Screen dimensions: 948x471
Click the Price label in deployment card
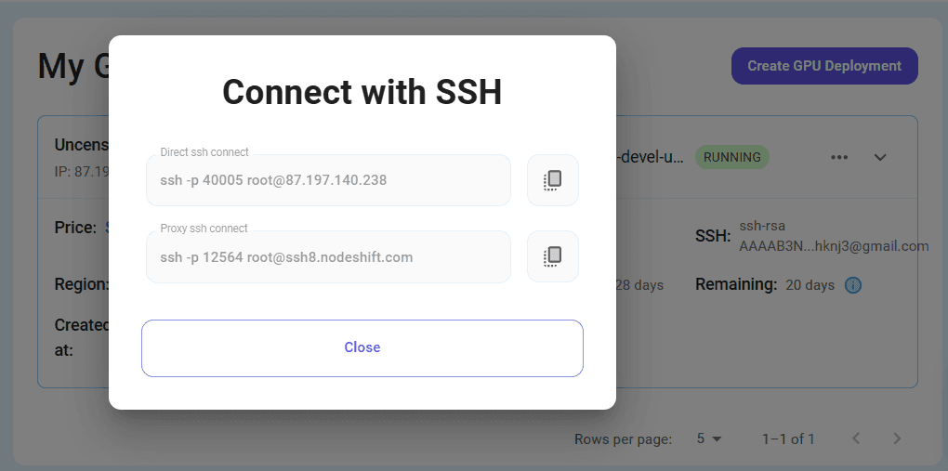pos(75,228)
